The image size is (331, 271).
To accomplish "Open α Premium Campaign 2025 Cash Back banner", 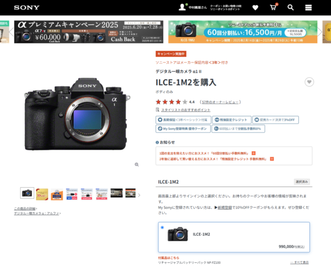I will point(89,32).
